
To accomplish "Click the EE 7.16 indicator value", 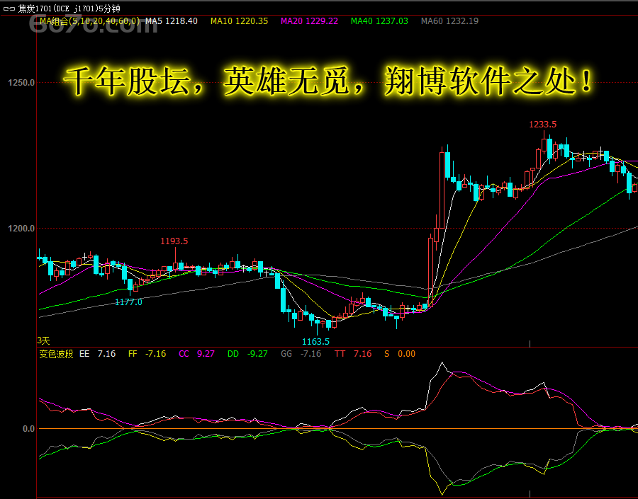I will click(x=98, y=354).
